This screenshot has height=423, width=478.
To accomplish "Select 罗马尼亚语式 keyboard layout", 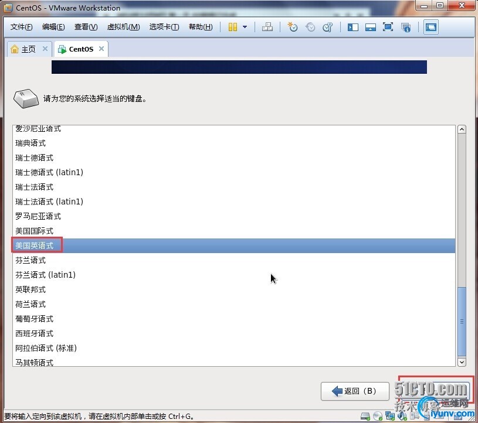I will pos(234,216).
